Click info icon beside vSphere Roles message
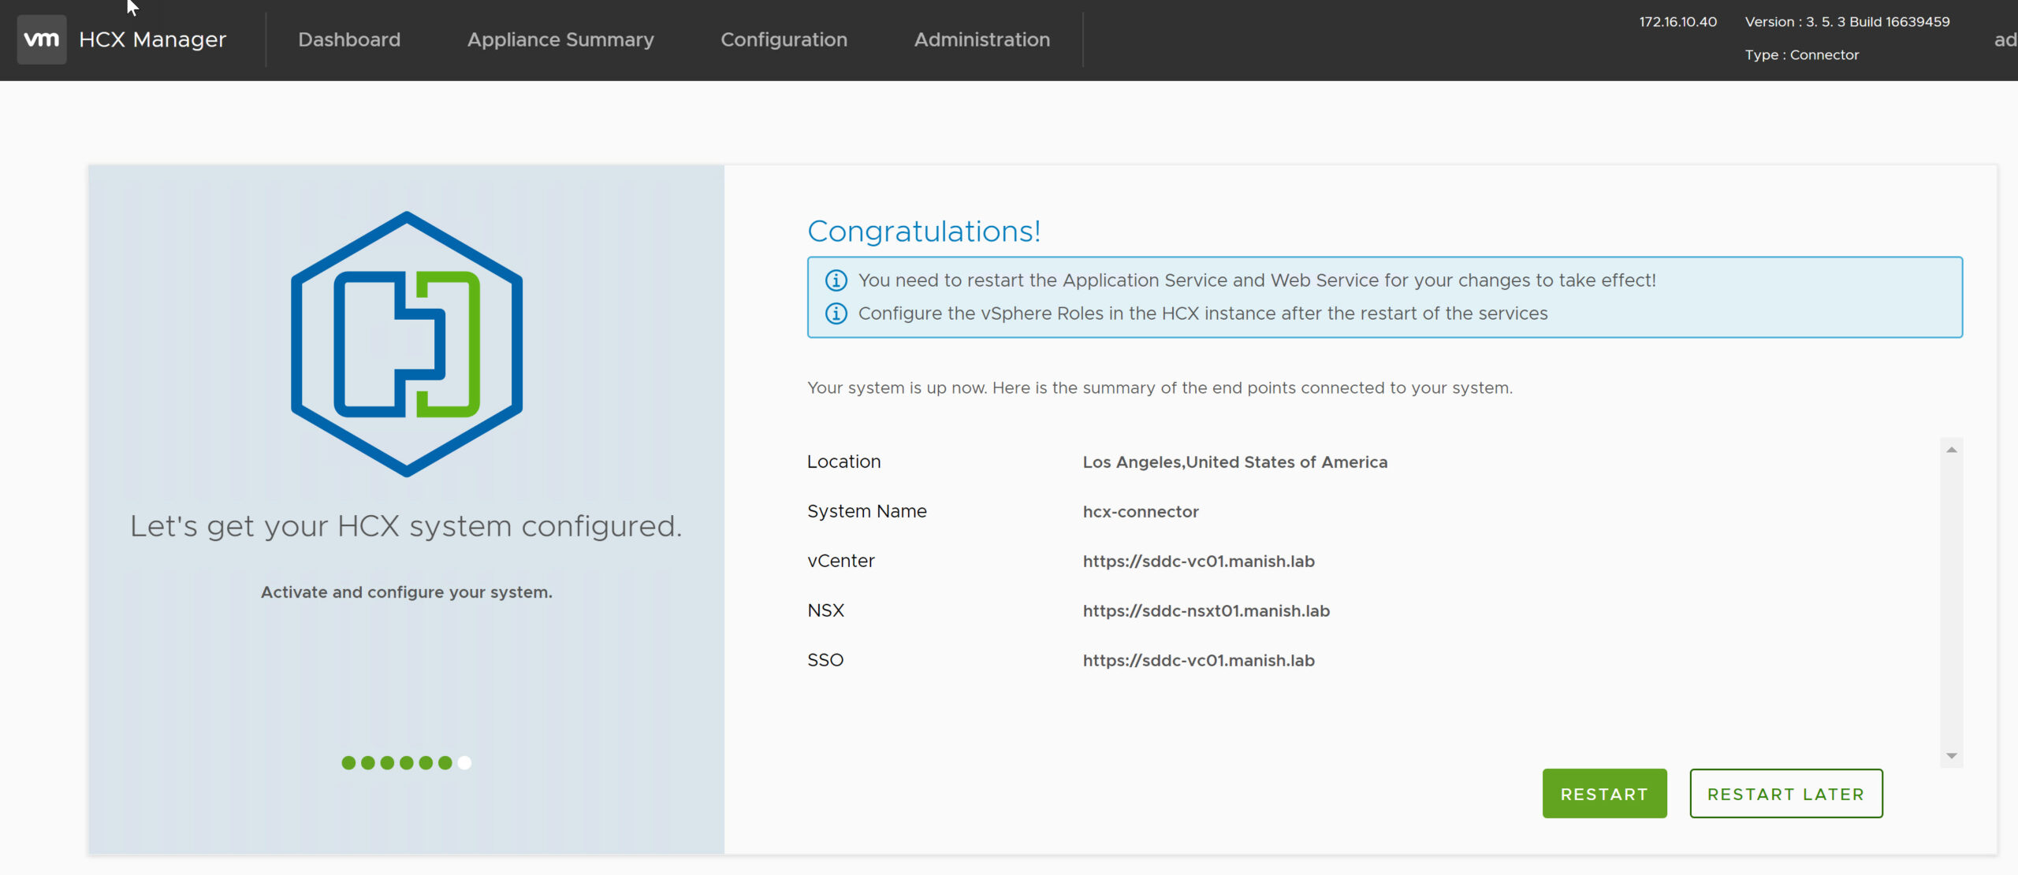 point(836,313)
